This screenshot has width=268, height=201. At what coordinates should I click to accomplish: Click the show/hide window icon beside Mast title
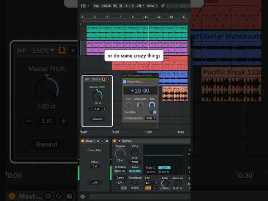point(98,141)
